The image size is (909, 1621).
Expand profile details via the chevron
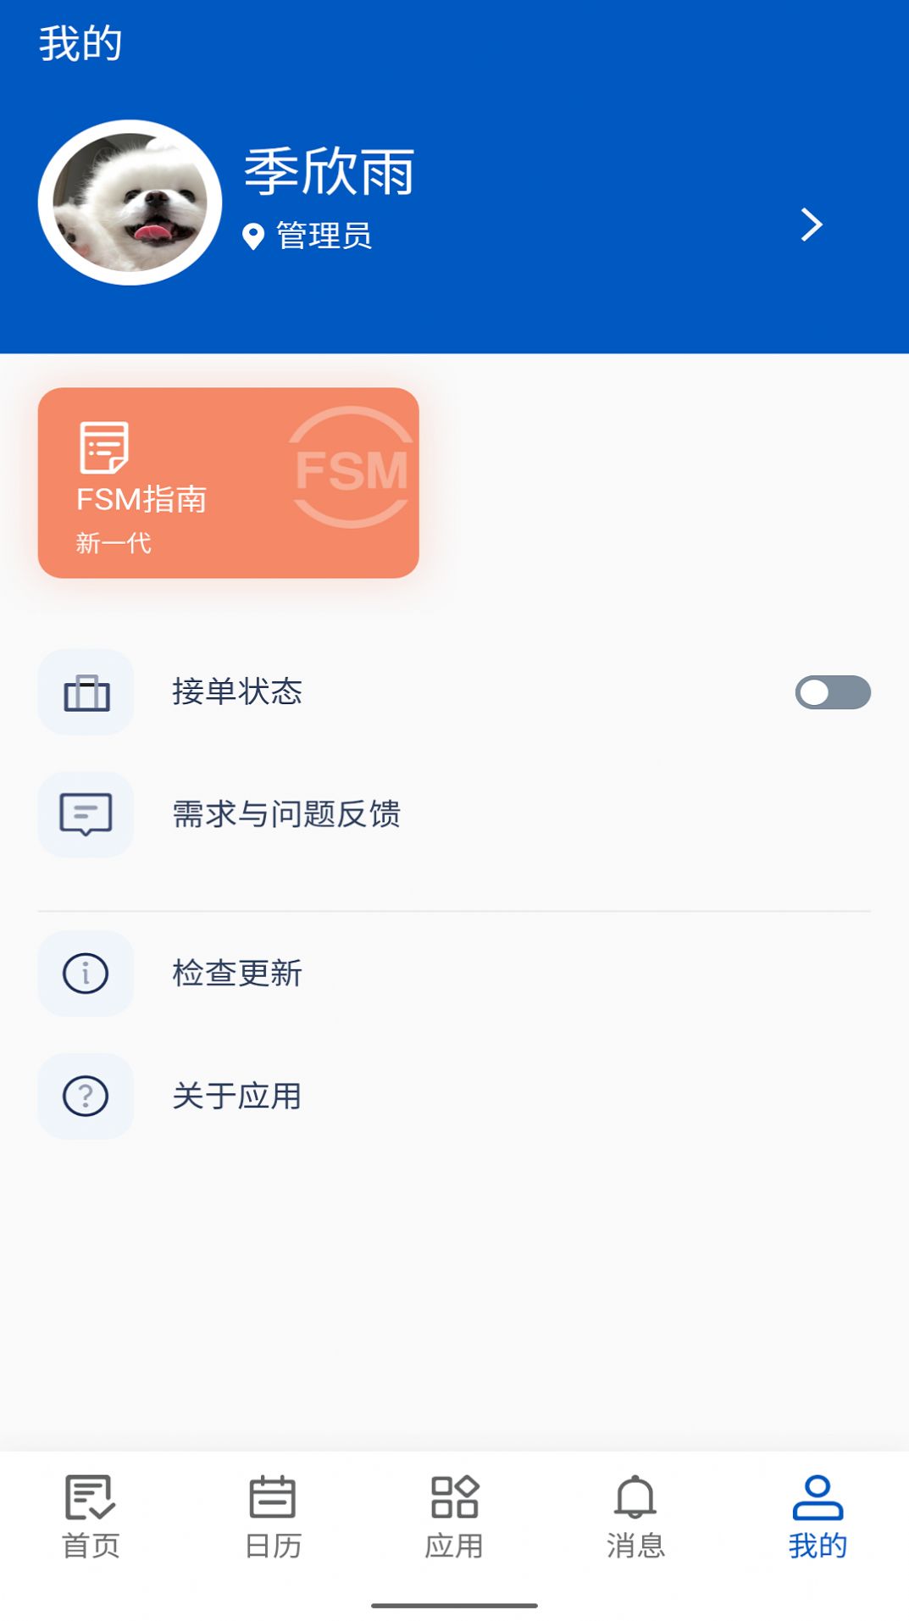pyautogui.click(x=812, y=224)
